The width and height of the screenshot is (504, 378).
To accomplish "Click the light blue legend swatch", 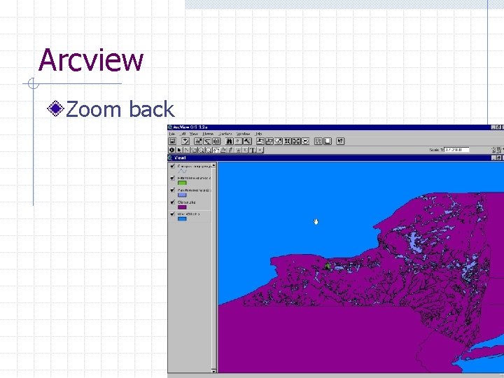I will click(182, 195).
